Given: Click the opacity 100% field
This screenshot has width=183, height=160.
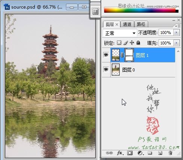Looking at the screenshot, I should coord(166,33).
